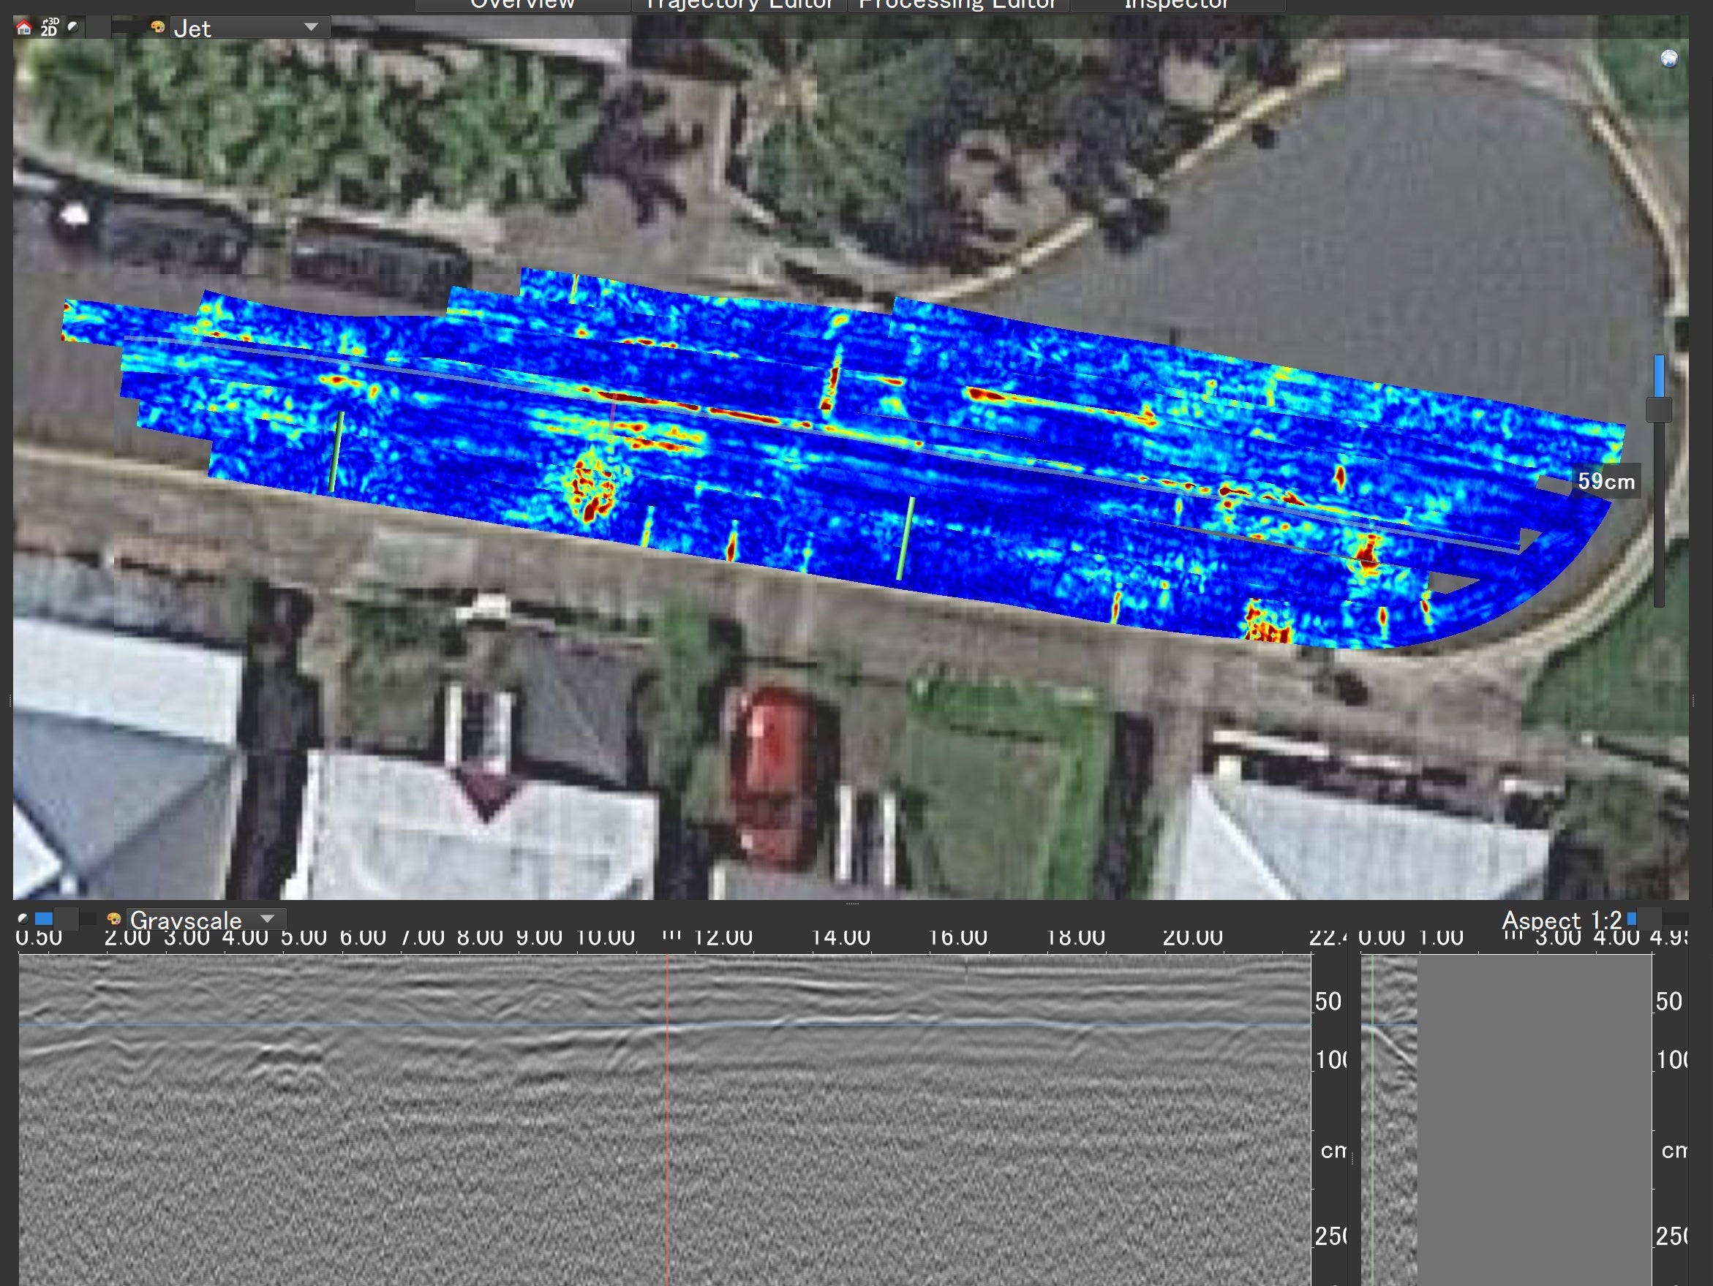
Task: Click the 59cm depth label marker
Action: pos(1606,482)
